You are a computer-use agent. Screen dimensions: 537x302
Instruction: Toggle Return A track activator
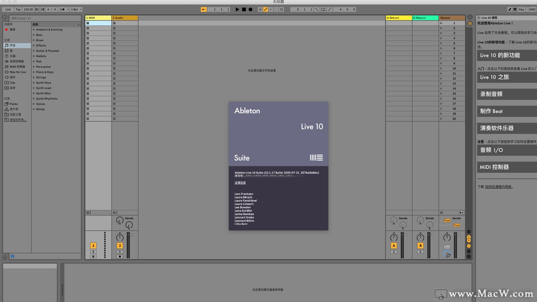click(x=394, y=246)
